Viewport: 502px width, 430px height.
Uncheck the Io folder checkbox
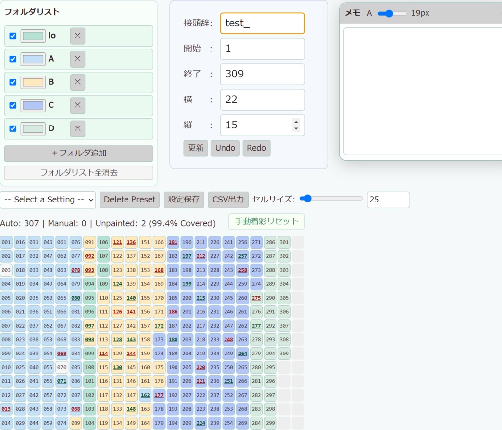coord(13,36)
